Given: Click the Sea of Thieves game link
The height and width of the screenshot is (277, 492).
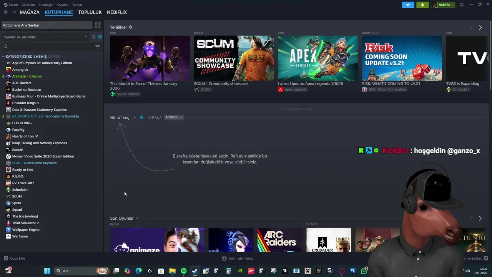Looking at the screenshot, I should click(x=128, y=94).
